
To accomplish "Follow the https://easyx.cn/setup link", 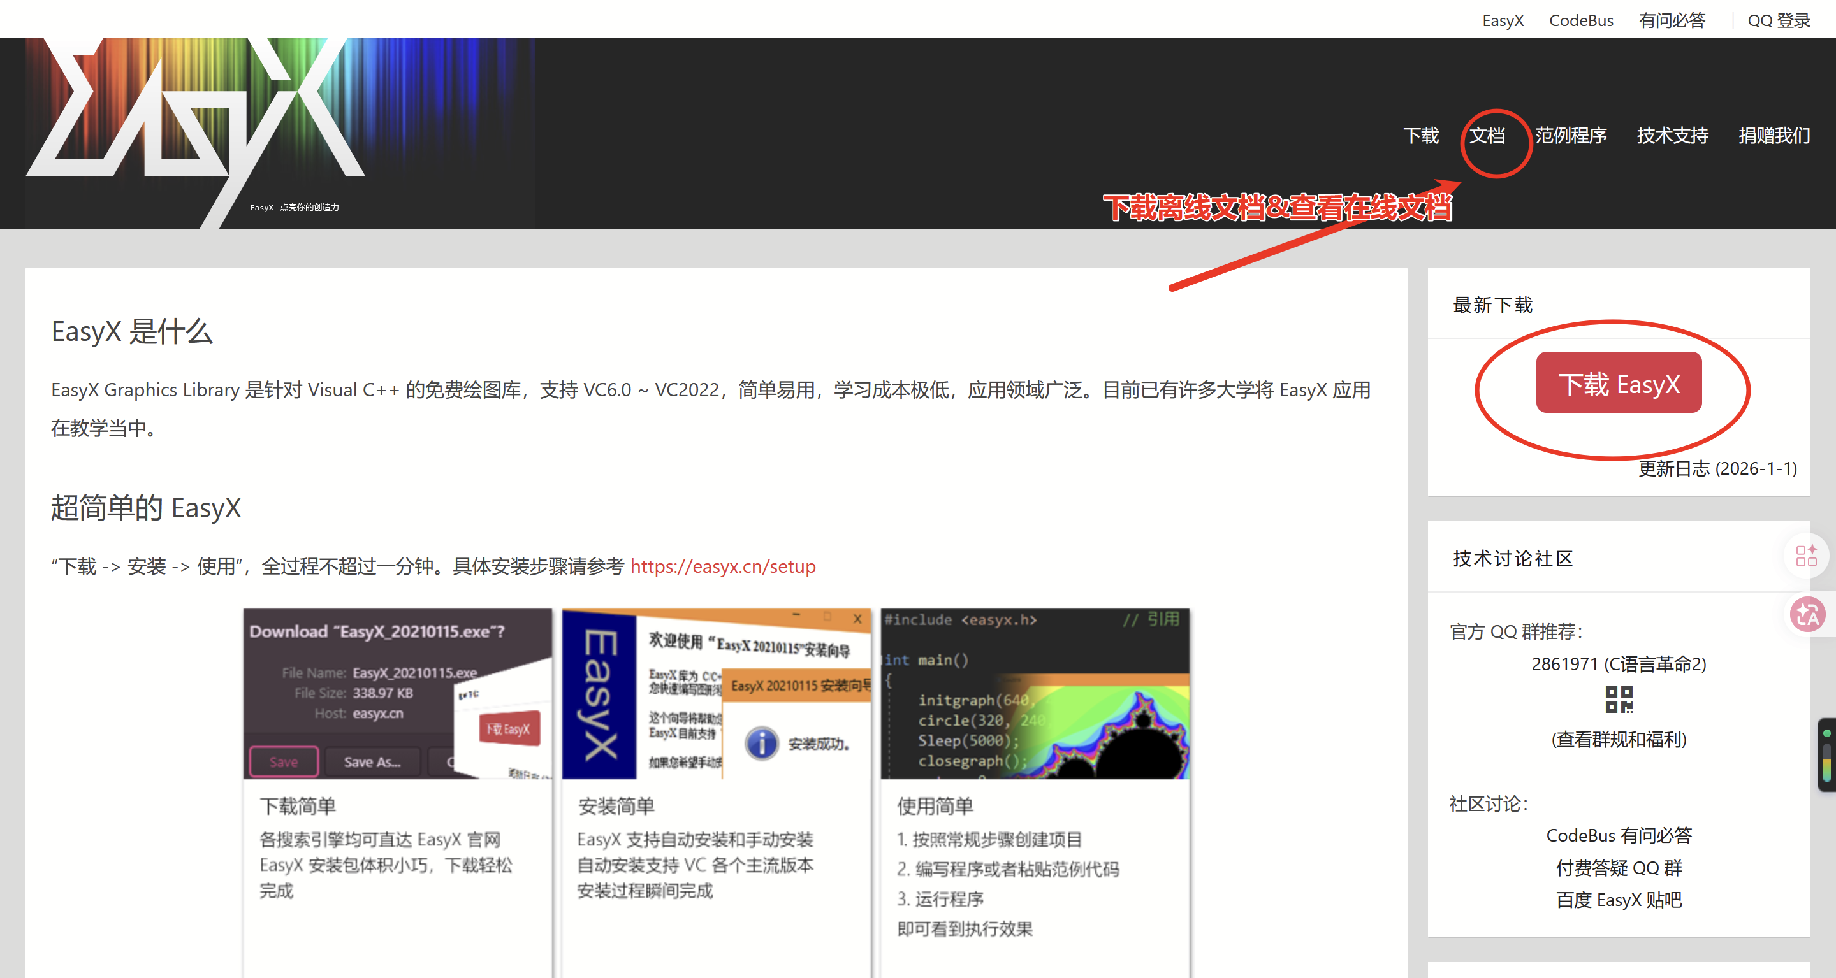I will (723, 567).
